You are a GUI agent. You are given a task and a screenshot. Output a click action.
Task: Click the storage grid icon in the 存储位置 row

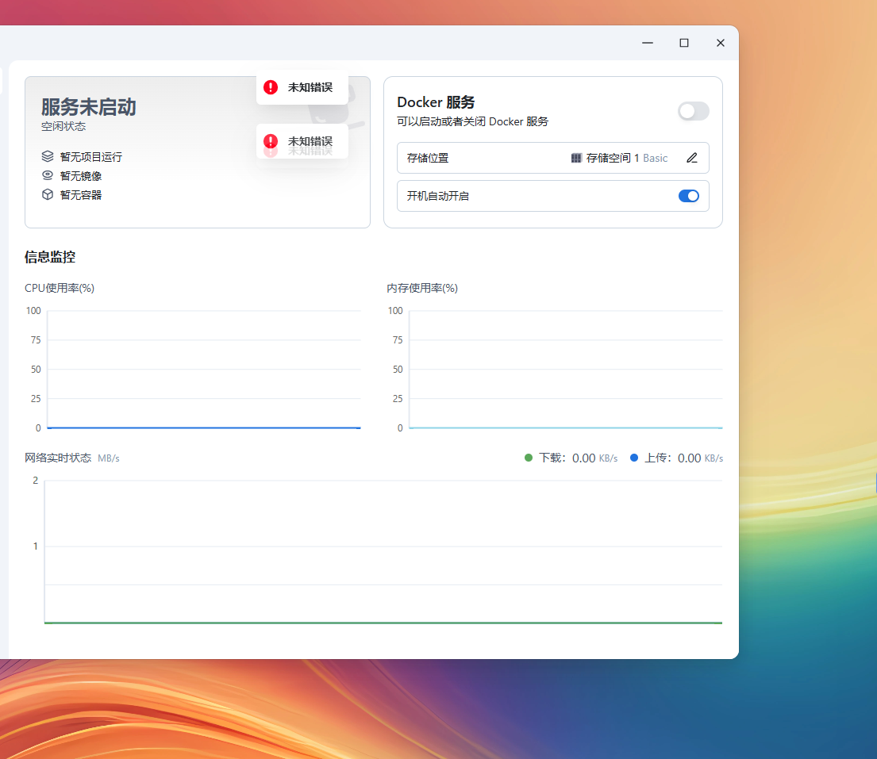pyautogui.click(x=575, y=158)
